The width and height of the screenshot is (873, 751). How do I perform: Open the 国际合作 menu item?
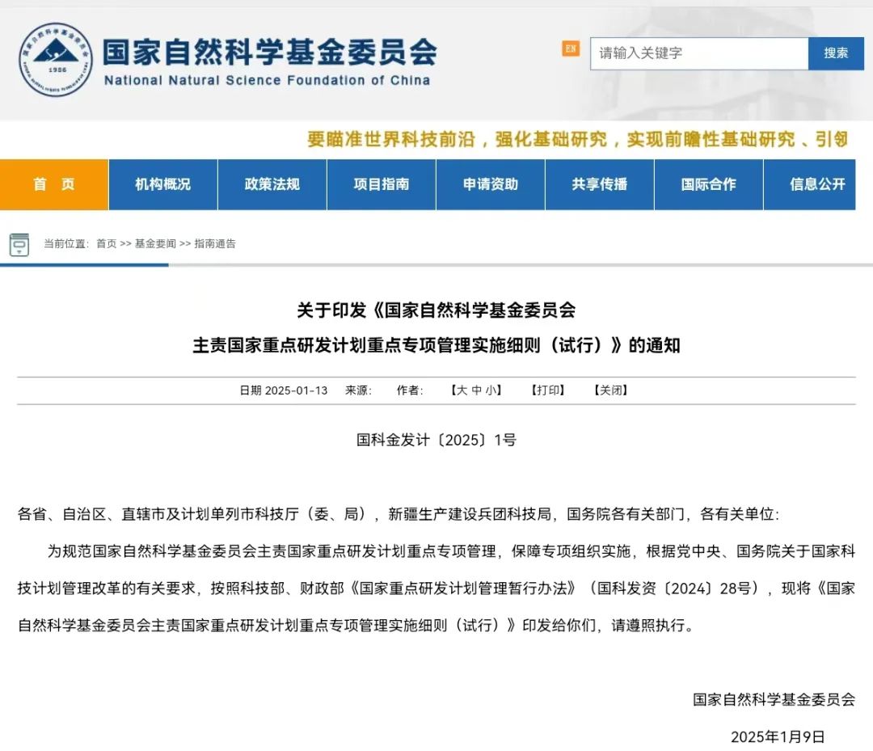coord(709,184)
